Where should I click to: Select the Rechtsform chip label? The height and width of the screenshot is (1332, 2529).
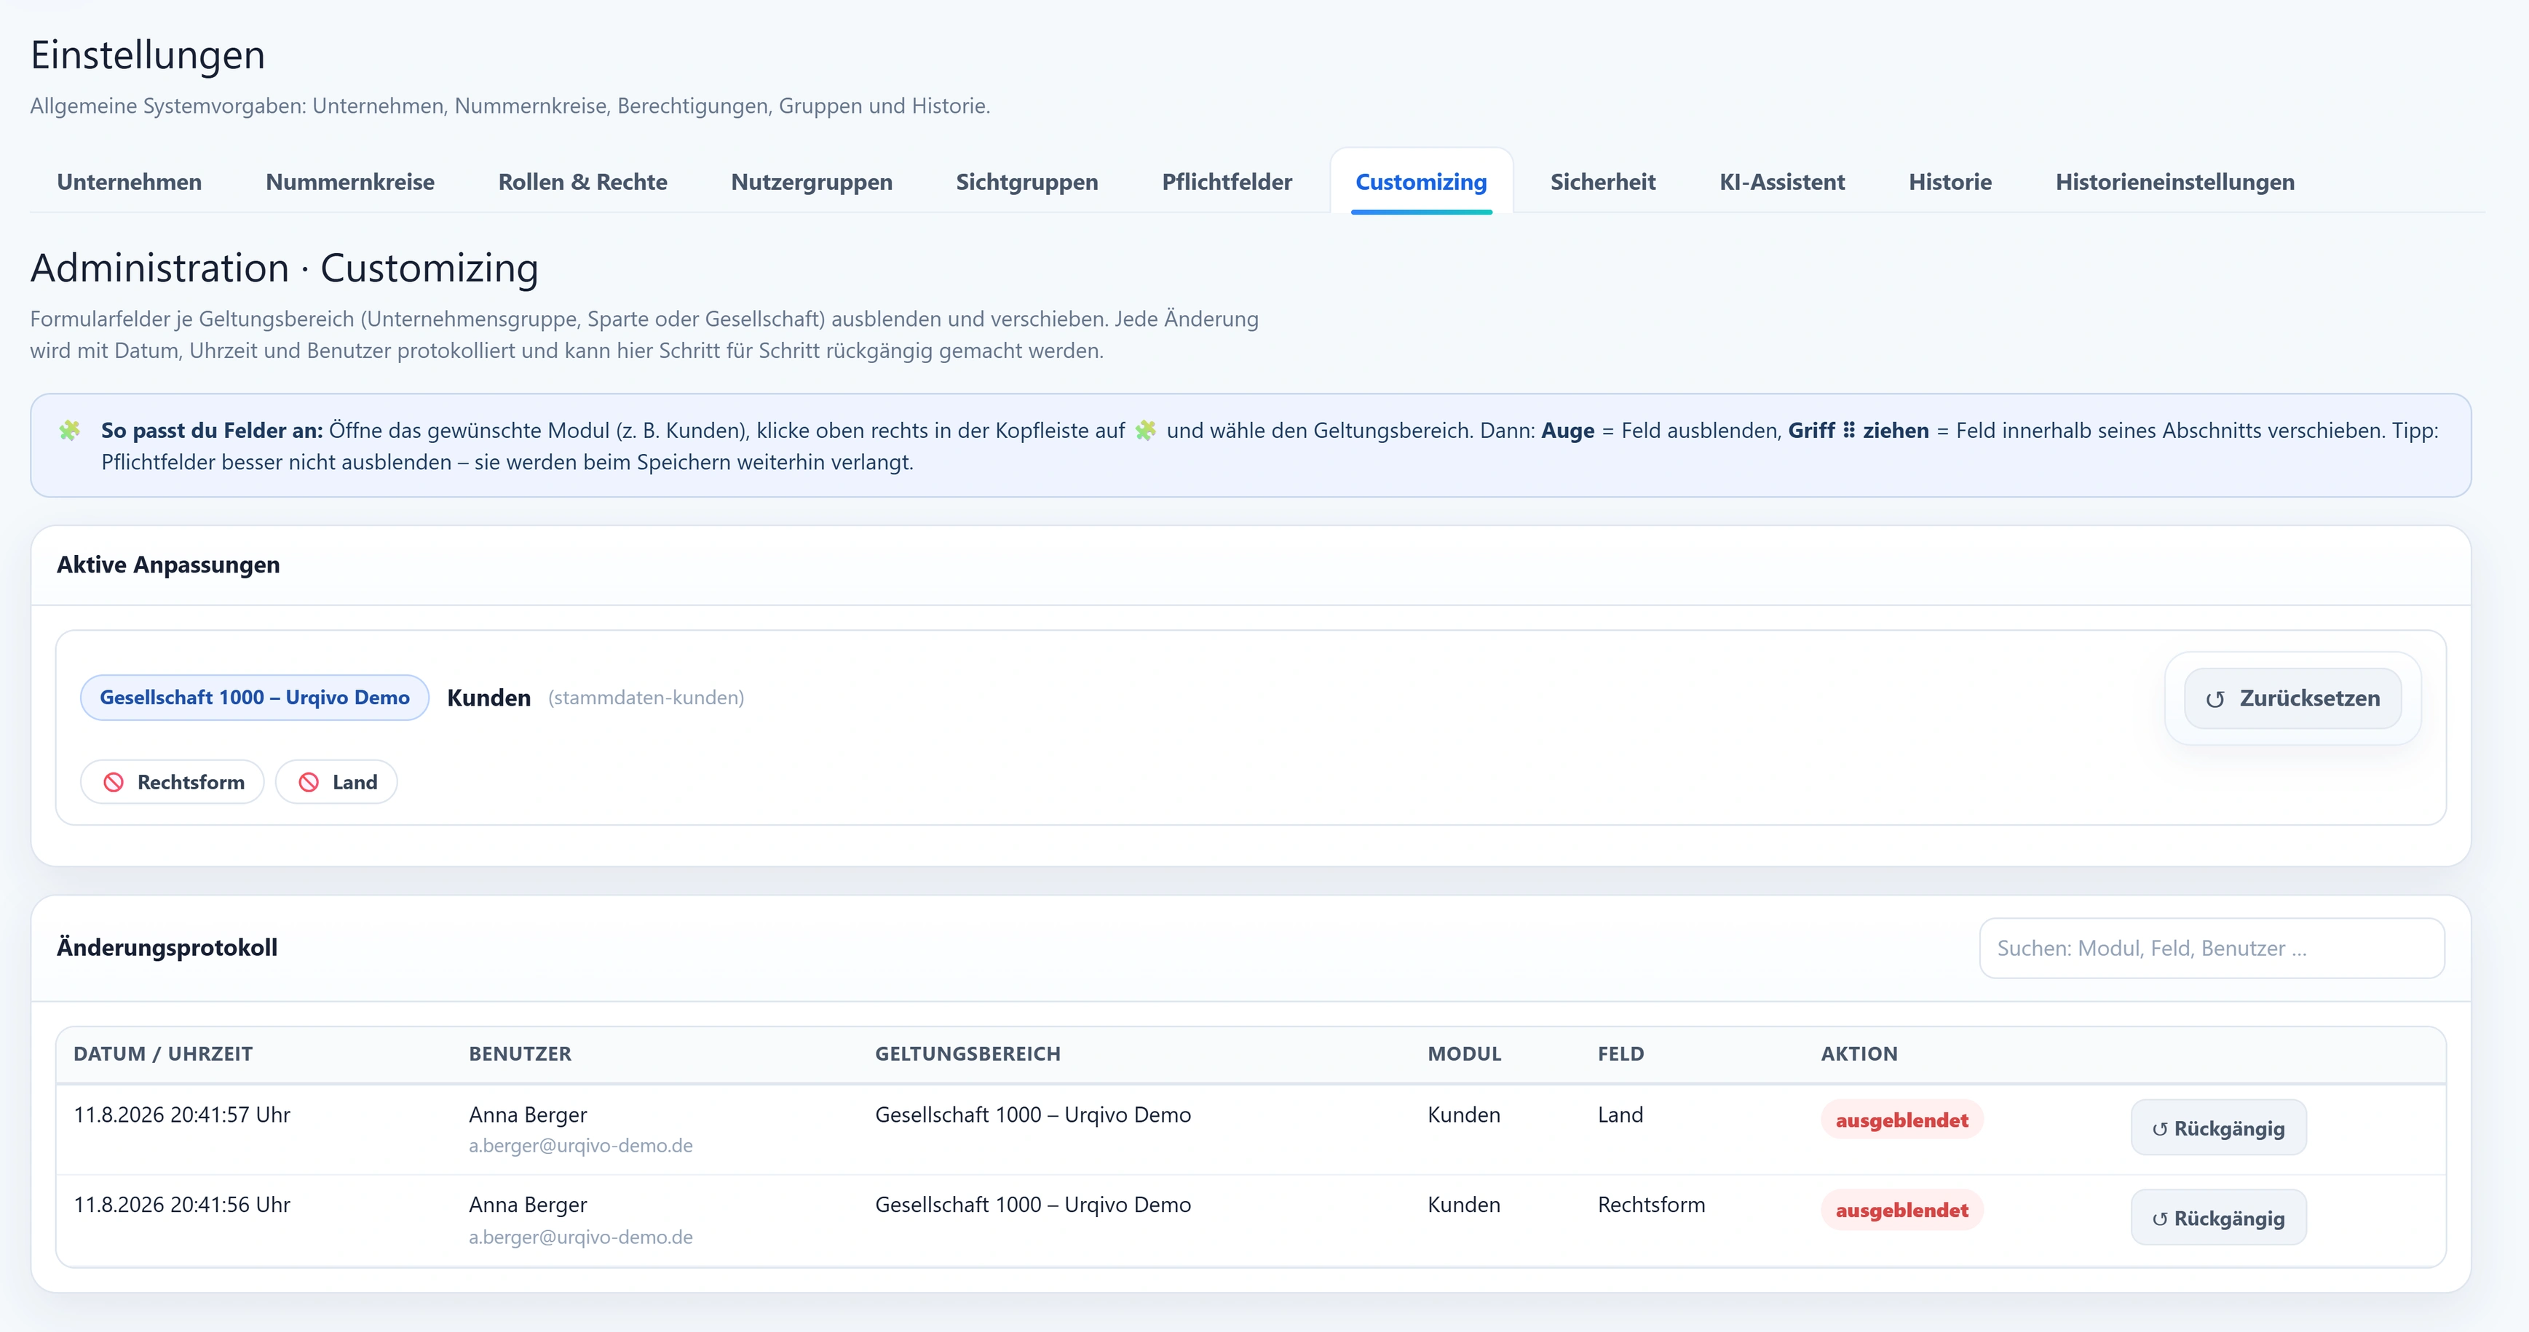click(x=191, y=782)
